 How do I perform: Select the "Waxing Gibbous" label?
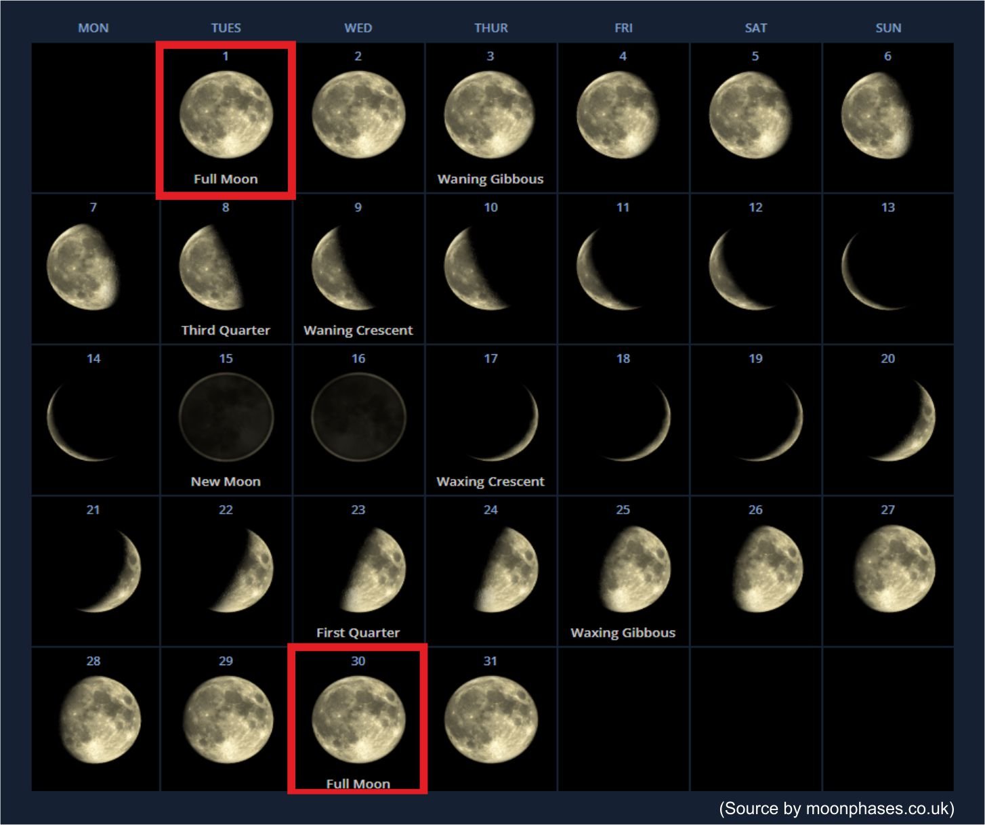click(x=623, y=633)
